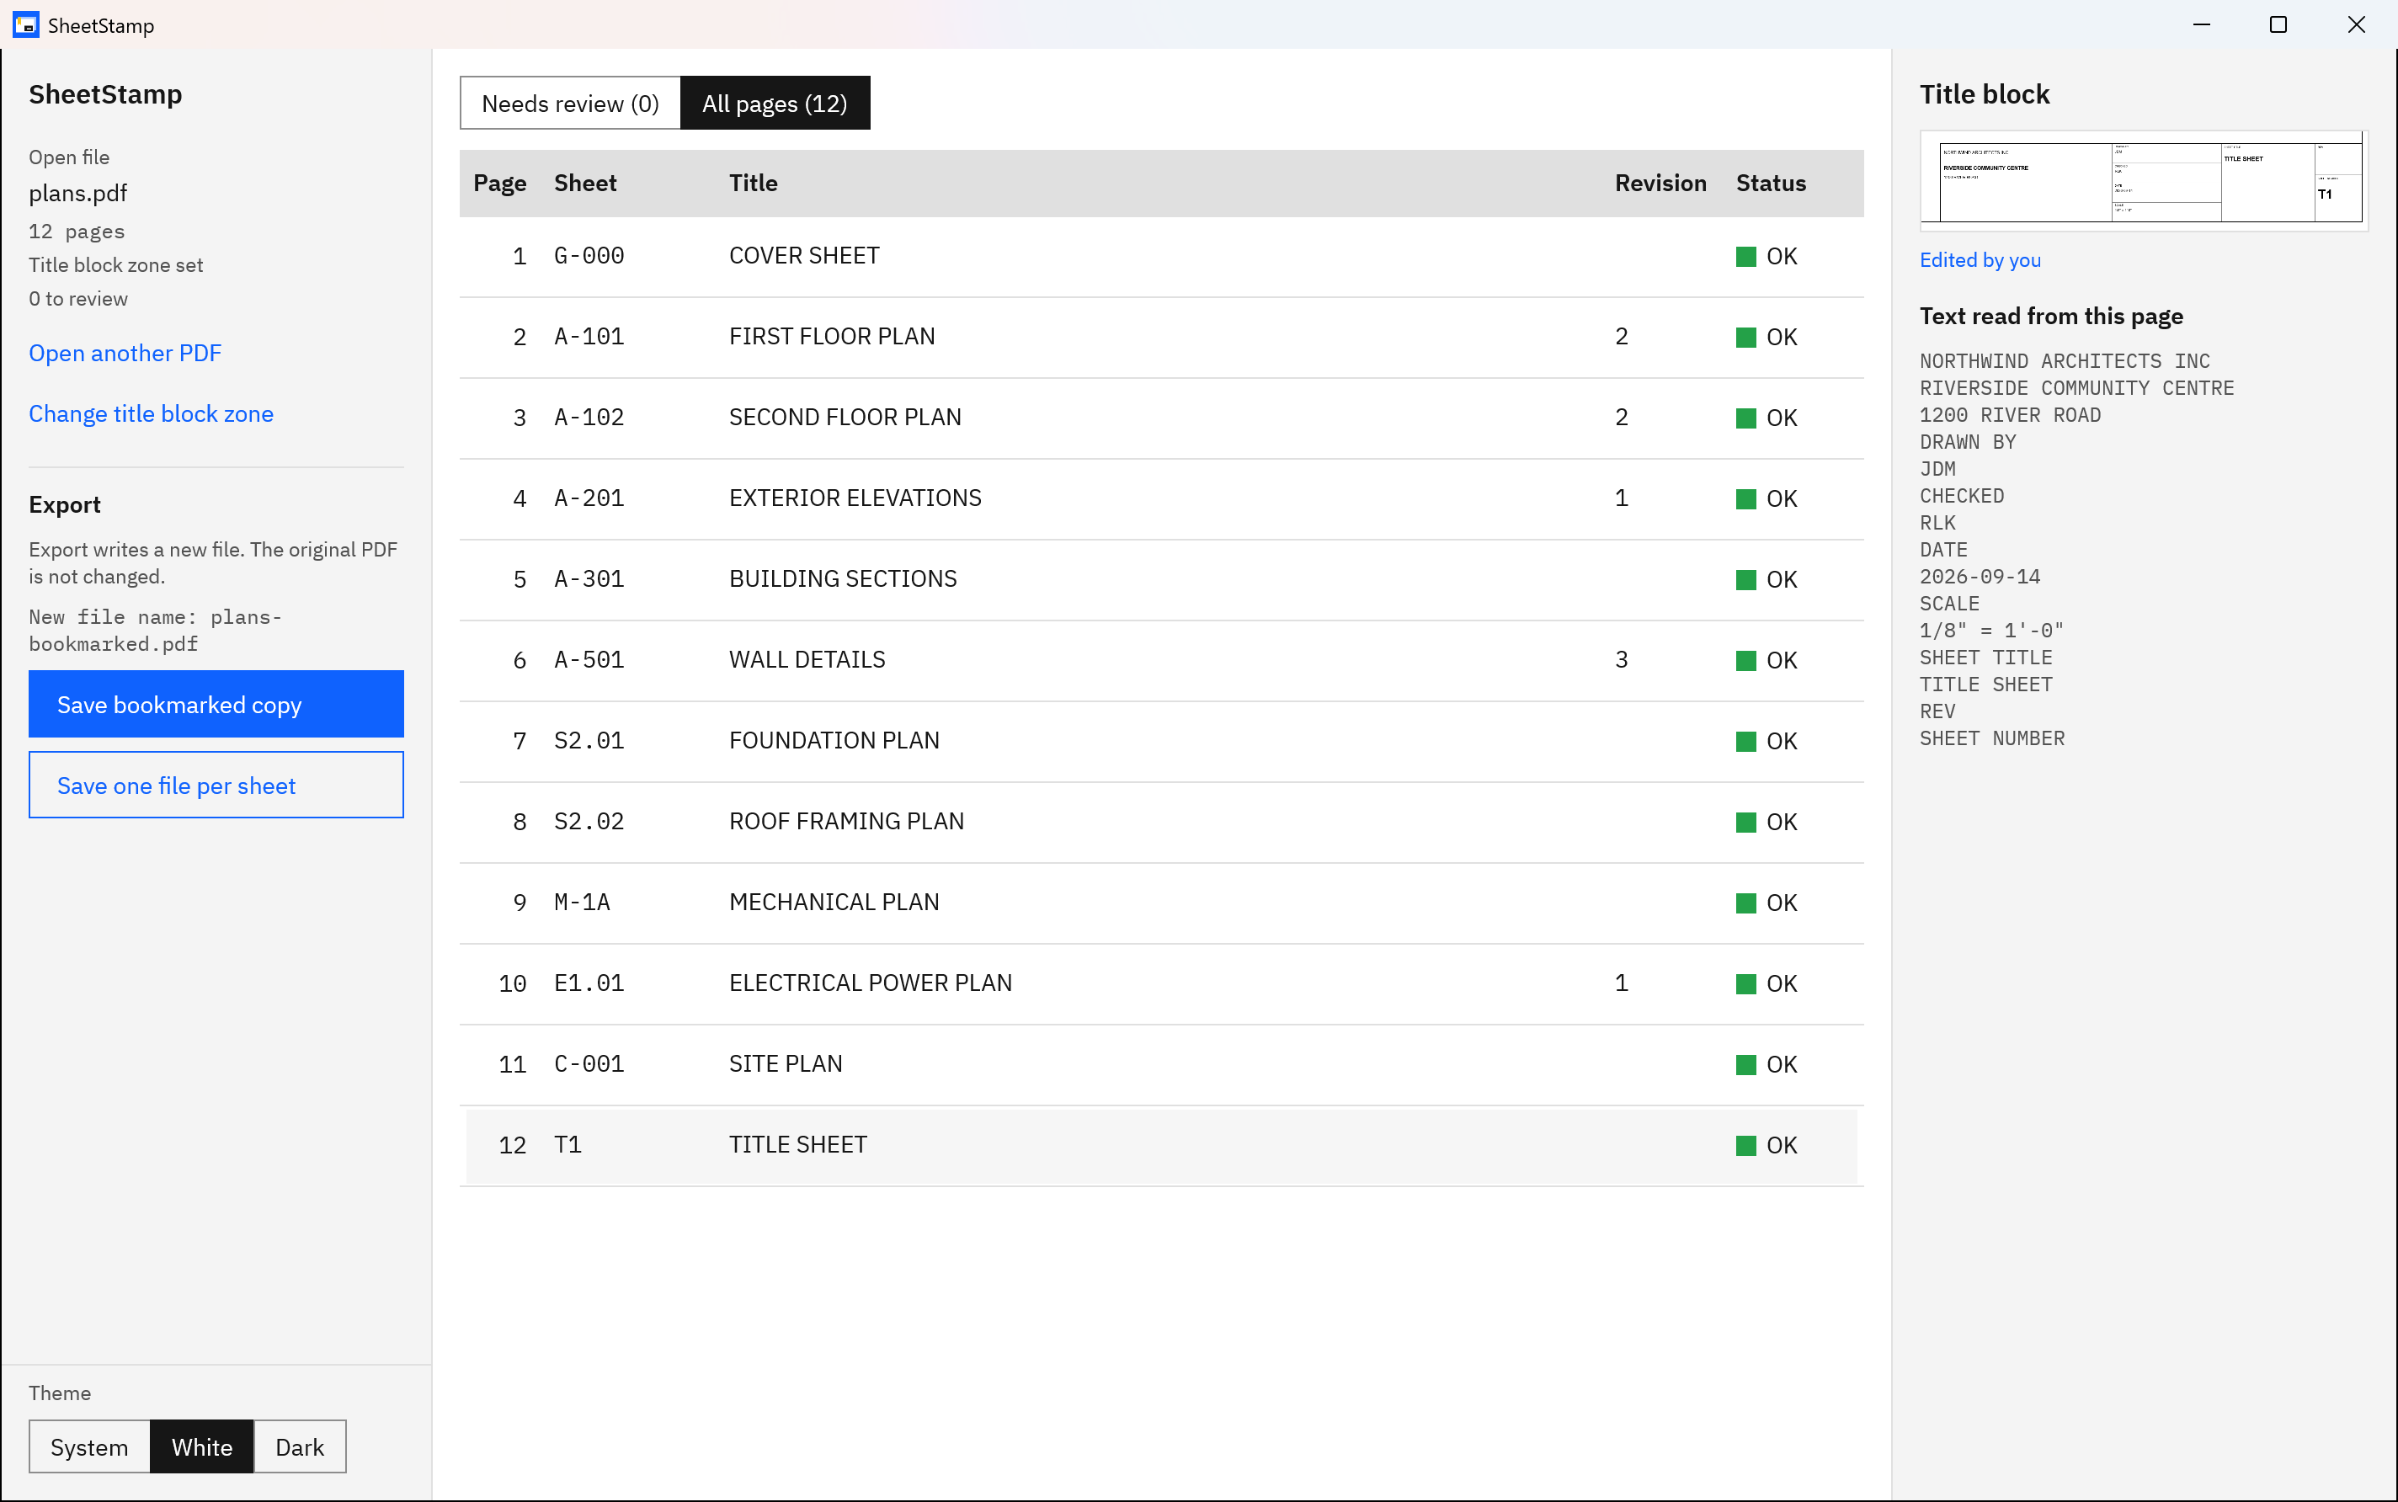The height and width of the screenshot is (1502, 2398).
Task: Click the SheetStamp app icon in title bar
Action: 26,24
